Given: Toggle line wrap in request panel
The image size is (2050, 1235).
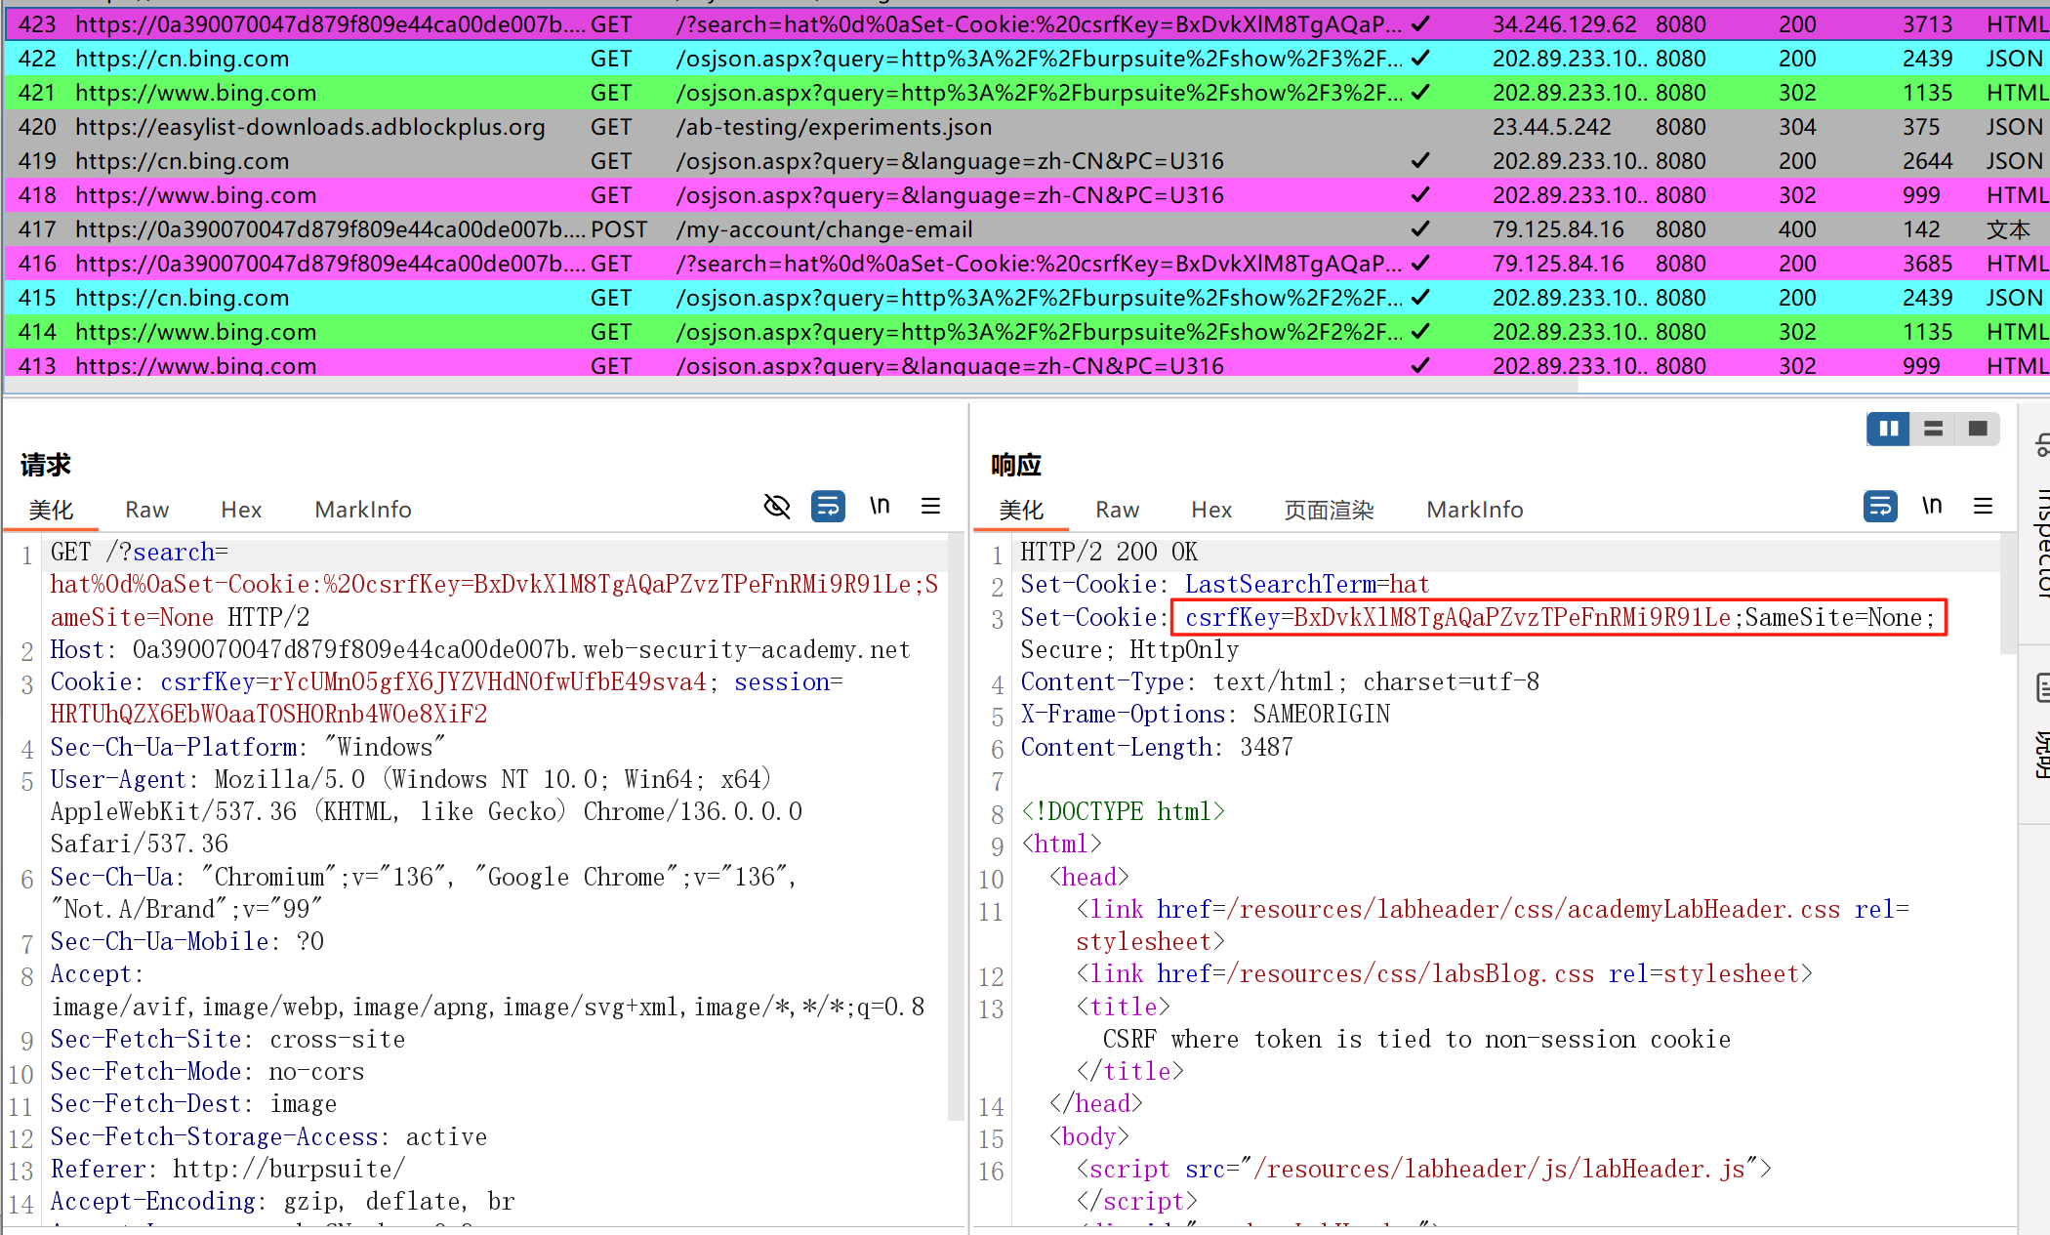Looking at the screenshot, I should [x=828, y=506].
